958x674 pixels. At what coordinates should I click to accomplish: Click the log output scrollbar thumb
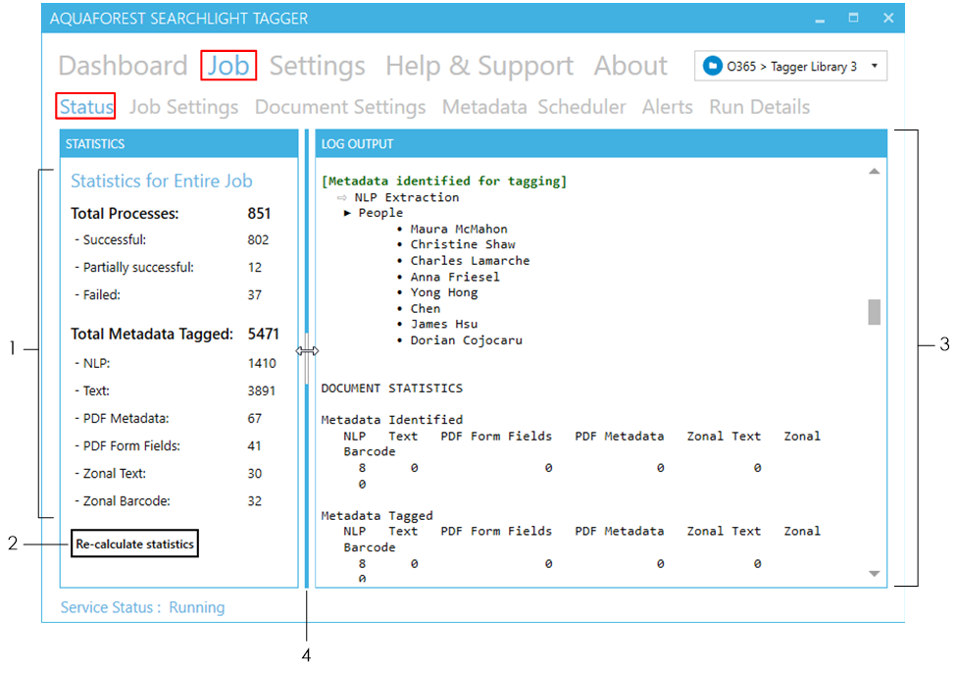875,311
